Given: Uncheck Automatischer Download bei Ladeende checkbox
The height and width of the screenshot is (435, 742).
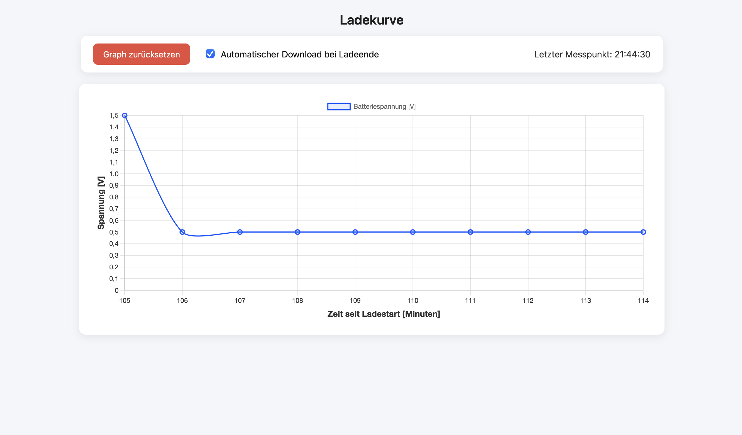Looking at the screenshot, I should coord(210,54).
